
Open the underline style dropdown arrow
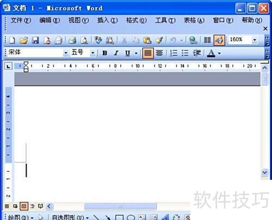click(136, 53)
